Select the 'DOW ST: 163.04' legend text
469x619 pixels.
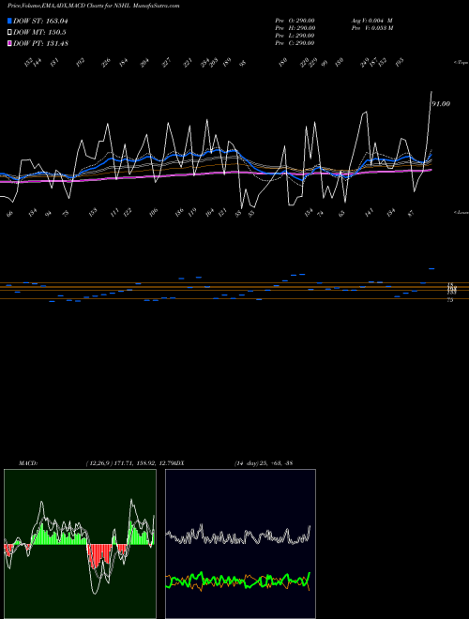click(x=40, y=21)
